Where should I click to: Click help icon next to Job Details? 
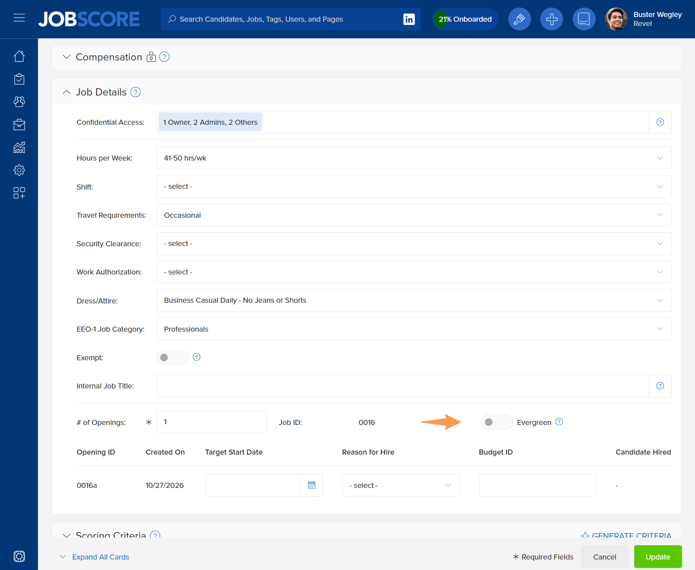pyautogui.click(x=135, y=92)
